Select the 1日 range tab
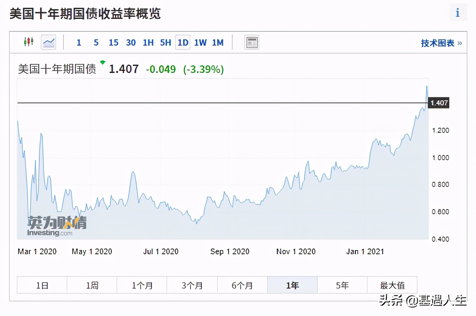Viewport: 476px width, 316px height. (x=41, y=285)
